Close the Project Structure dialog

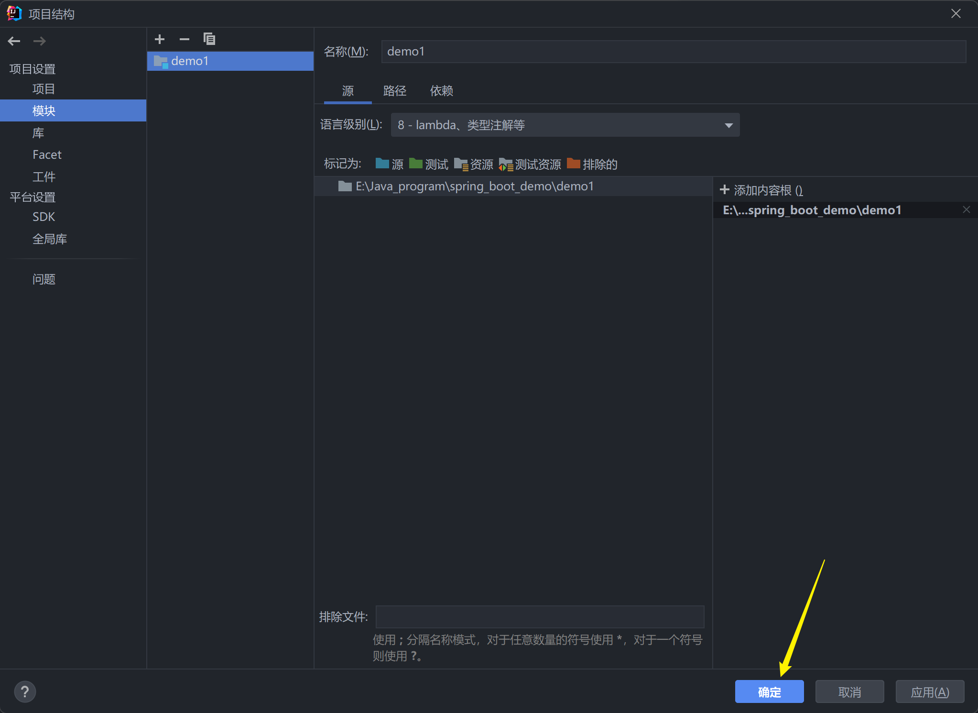tap(956, 14)
